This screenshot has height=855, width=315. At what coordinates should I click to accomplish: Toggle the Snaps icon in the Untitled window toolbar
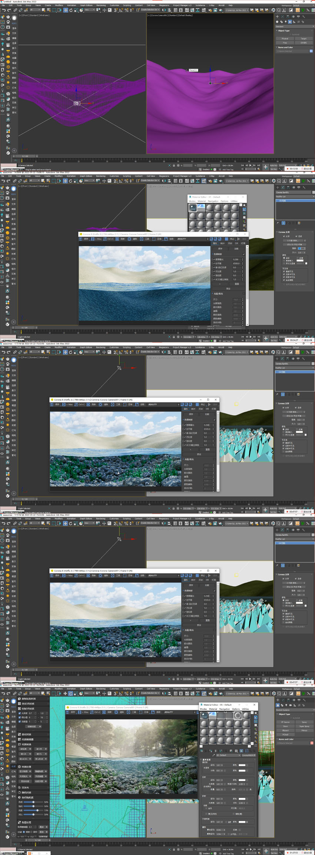point(116,10)
